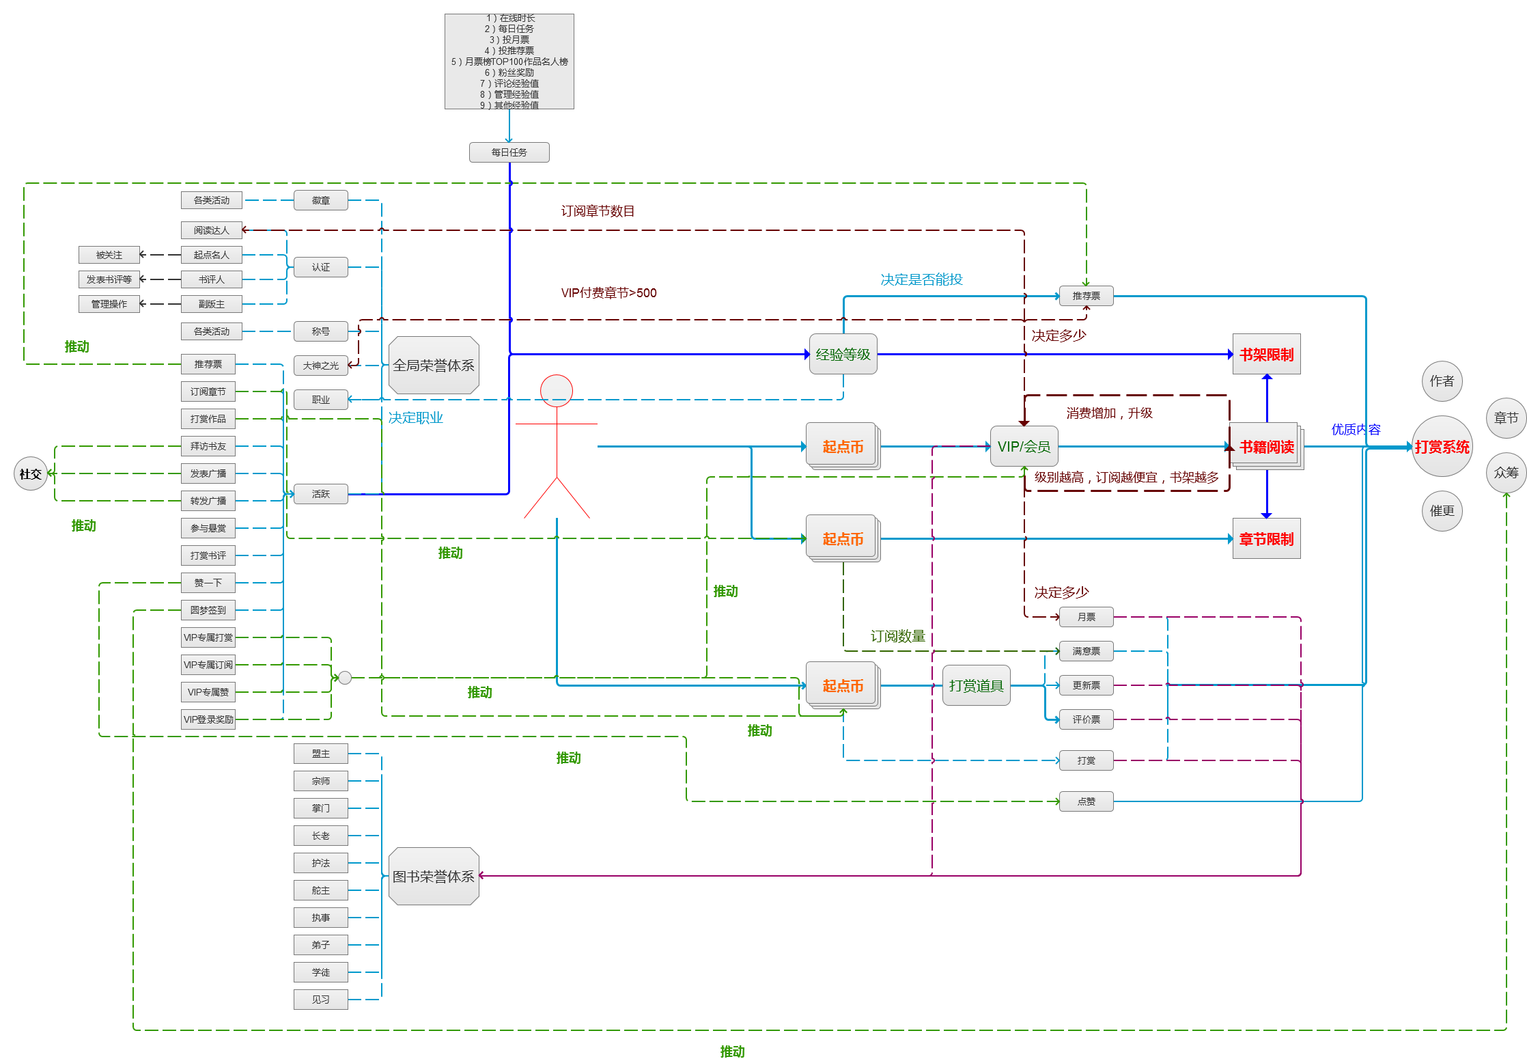
Task: Select the 书架限制 red box
Action: point(1266,354)
